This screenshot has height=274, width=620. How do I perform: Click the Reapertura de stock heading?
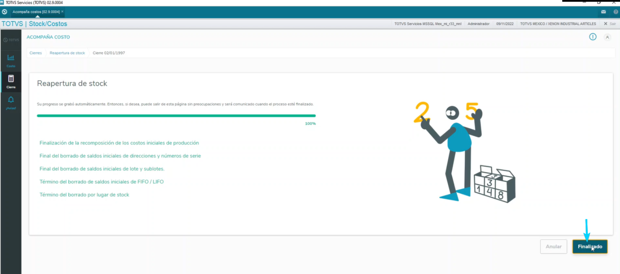click(72, 84)
